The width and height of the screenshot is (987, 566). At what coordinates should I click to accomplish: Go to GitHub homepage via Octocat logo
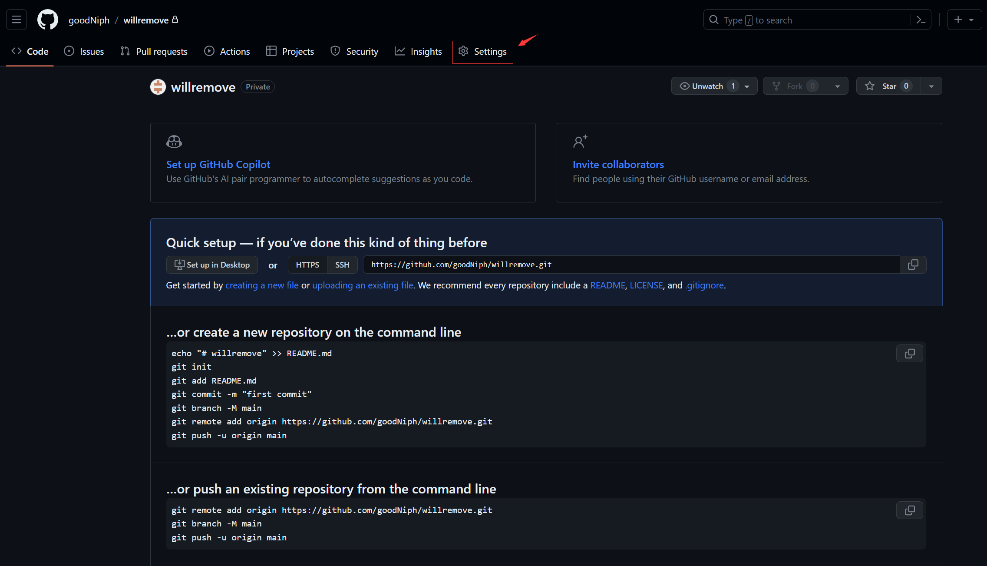[48, 20]
